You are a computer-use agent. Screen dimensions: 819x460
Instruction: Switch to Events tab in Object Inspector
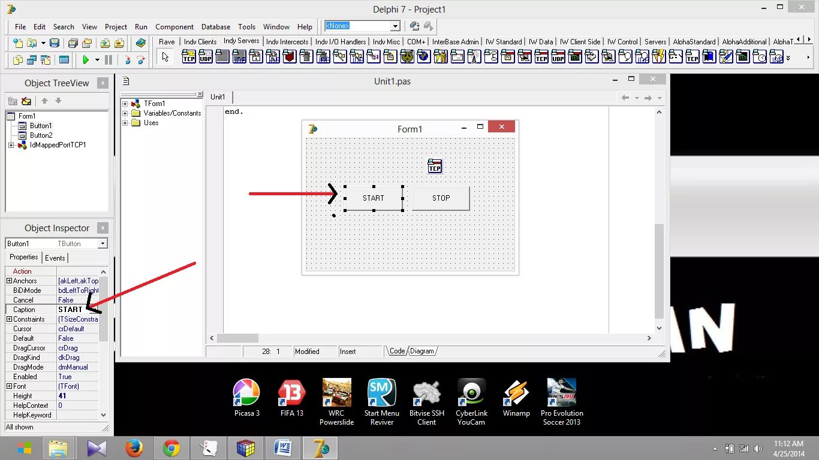coord(55,258)
